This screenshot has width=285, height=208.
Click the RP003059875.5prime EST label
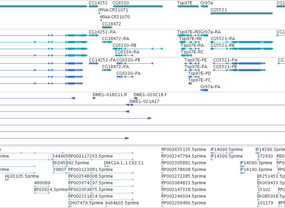(x=90, y=190)
